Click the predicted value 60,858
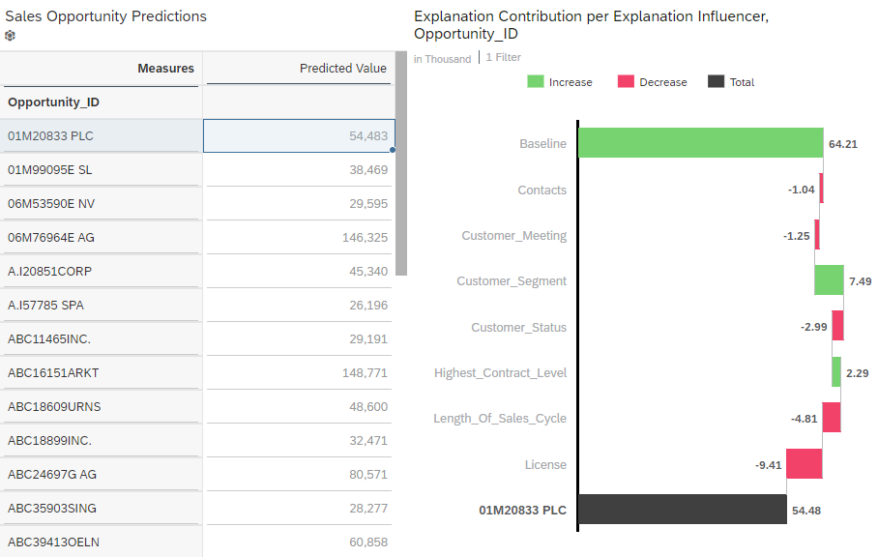 point(368,542)
